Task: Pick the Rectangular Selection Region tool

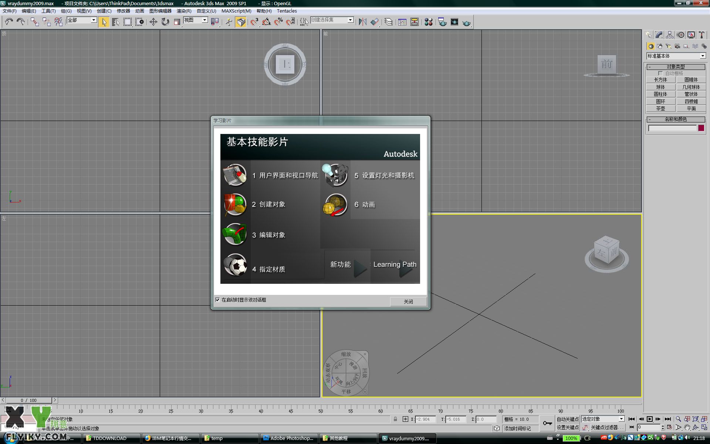Action: point(128,22)
